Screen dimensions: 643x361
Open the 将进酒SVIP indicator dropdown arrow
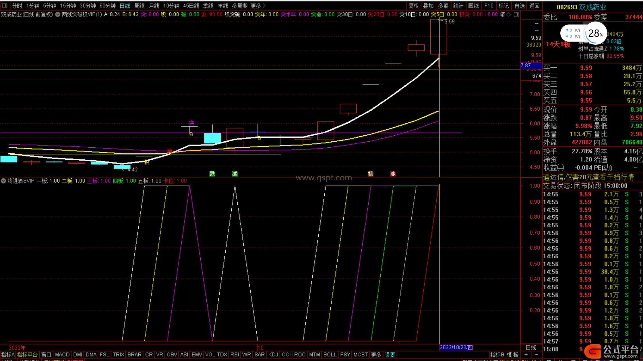(3, 181)
